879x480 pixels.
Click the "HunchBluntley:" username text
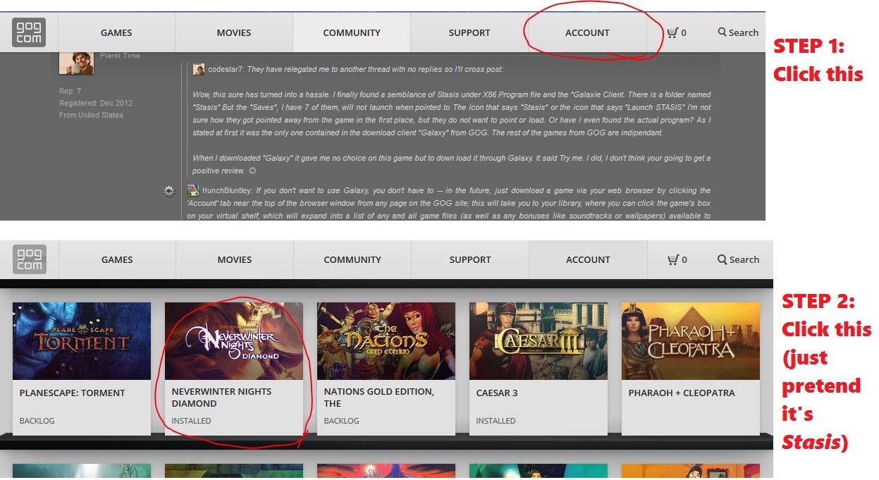pos(228,190)
